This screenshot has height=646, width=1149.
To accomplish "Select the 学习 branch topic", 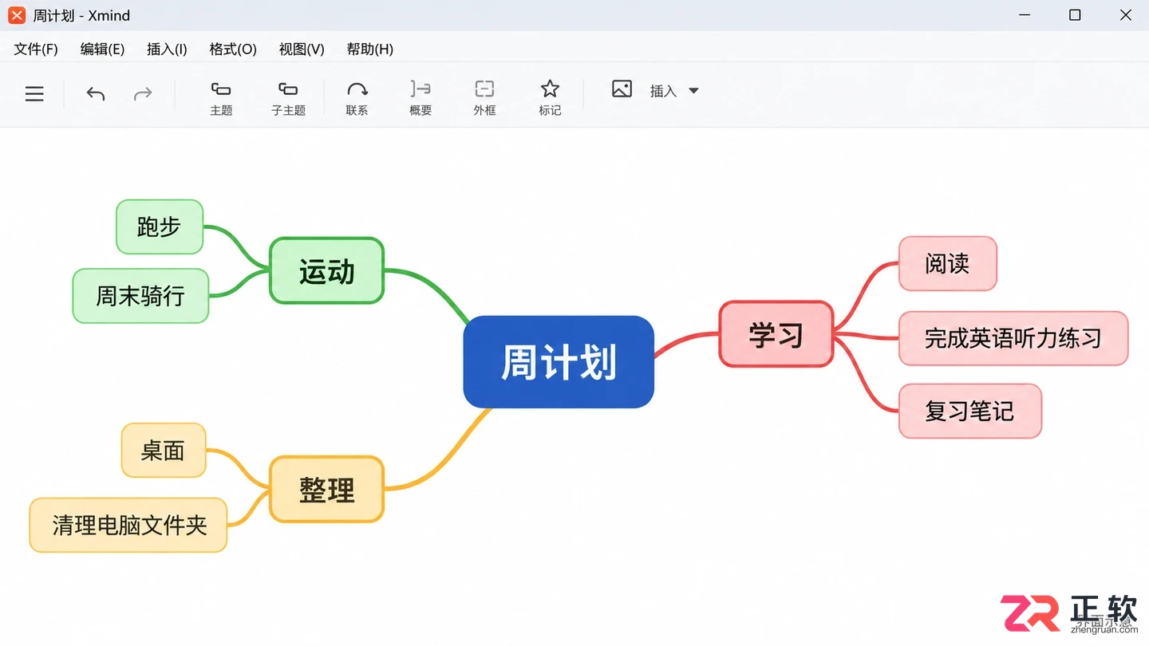I will pos(776,334).
